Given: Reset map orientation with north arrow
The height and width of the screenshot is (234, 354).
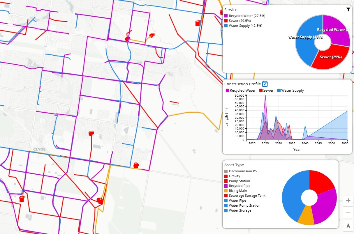Looking at the screenshot, I should click(348, 225).
